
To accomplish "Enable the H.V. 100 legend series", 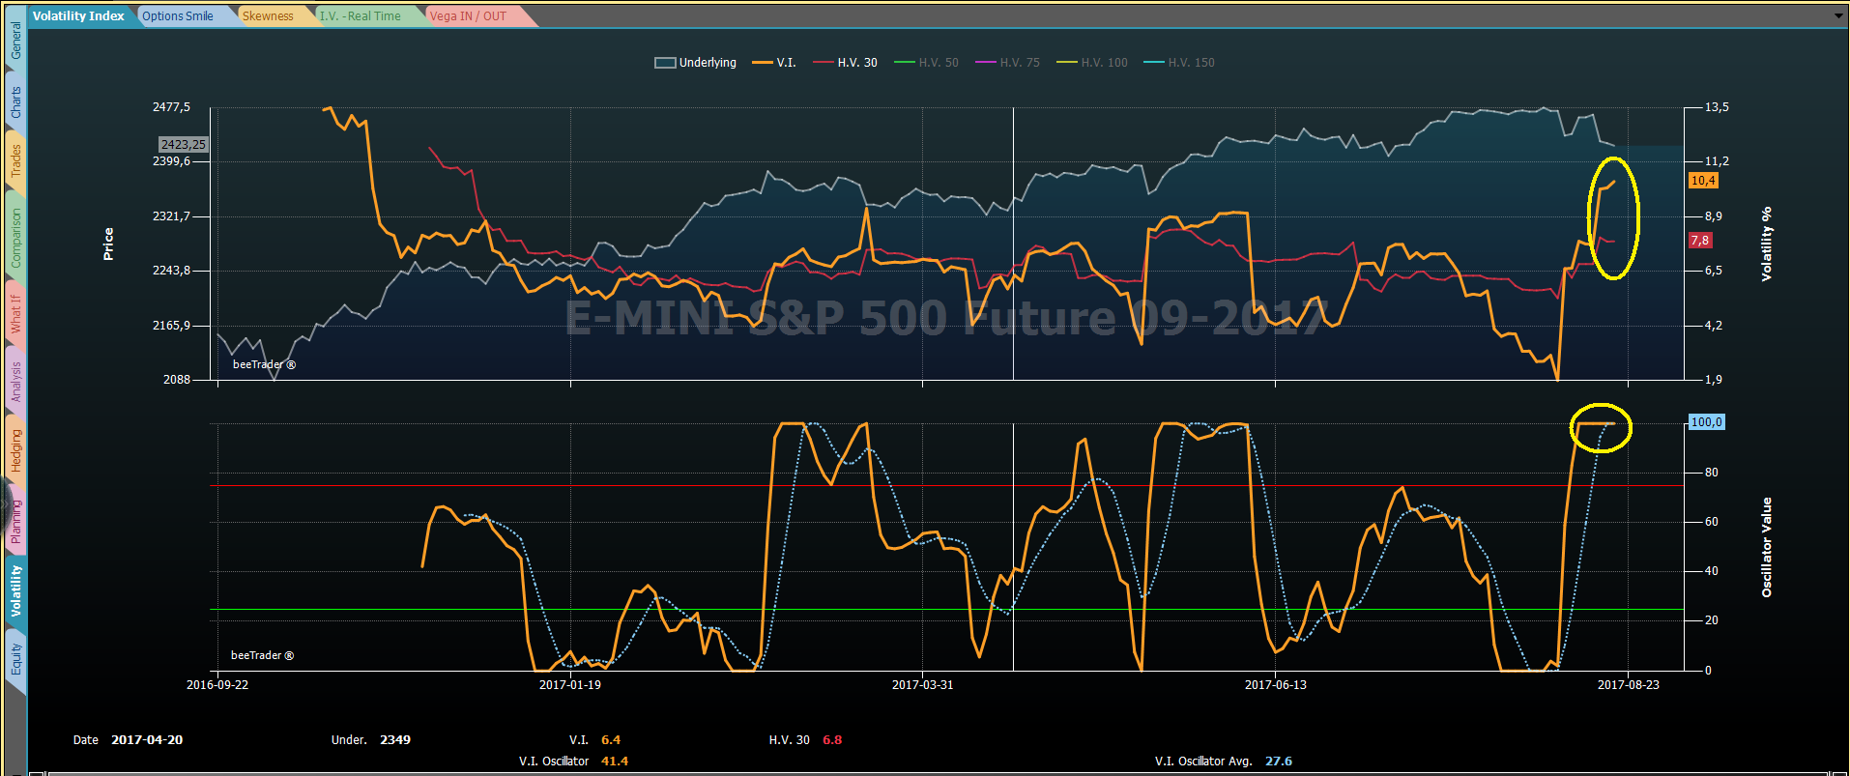I will point(1092,63).
